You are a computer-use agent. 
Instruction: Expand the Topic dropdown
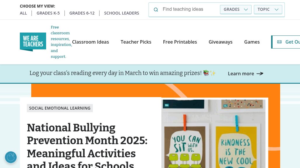tap(268, 9)
